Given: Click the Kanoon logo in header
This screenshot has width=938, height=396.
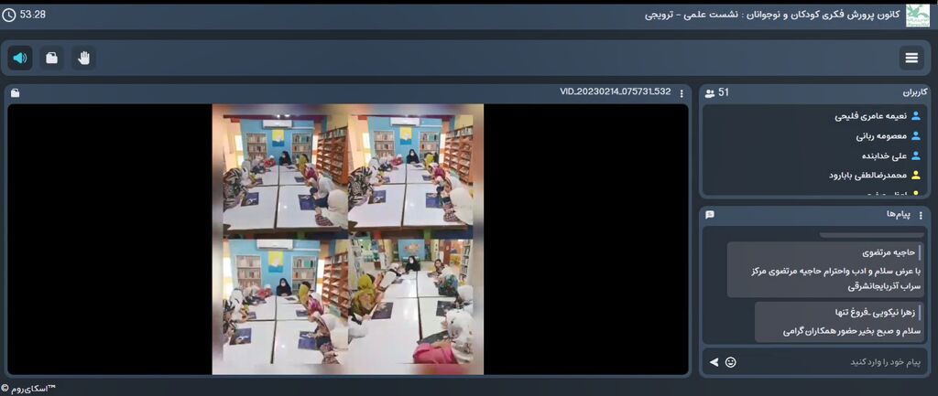Looking at the screenshot, I should click(917, 15).
